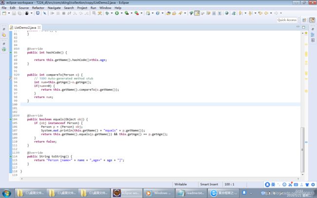Viewport: 317px width, 198px height.
Task: Open the File menu
Action: click(4, 8)
